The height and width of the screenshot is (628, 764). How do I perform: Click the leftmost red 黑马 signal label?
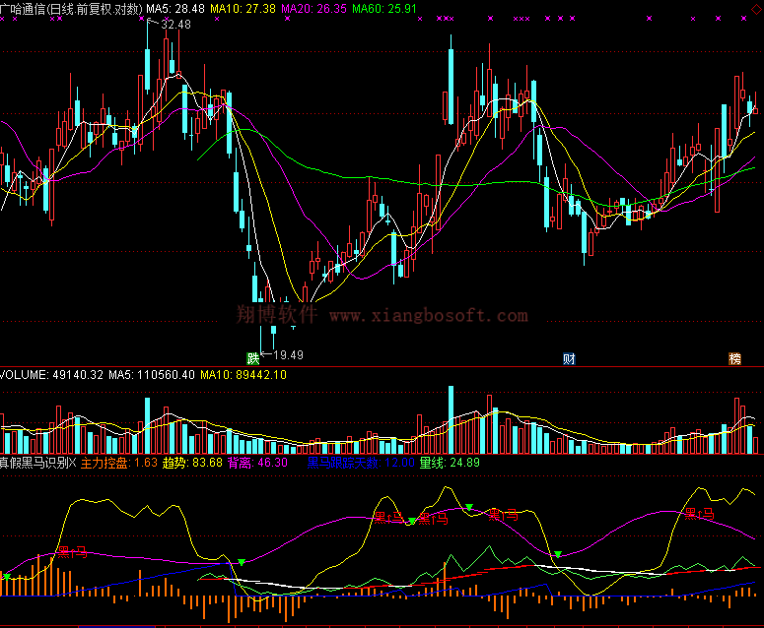pyautogui.click(x=72, y=553)
